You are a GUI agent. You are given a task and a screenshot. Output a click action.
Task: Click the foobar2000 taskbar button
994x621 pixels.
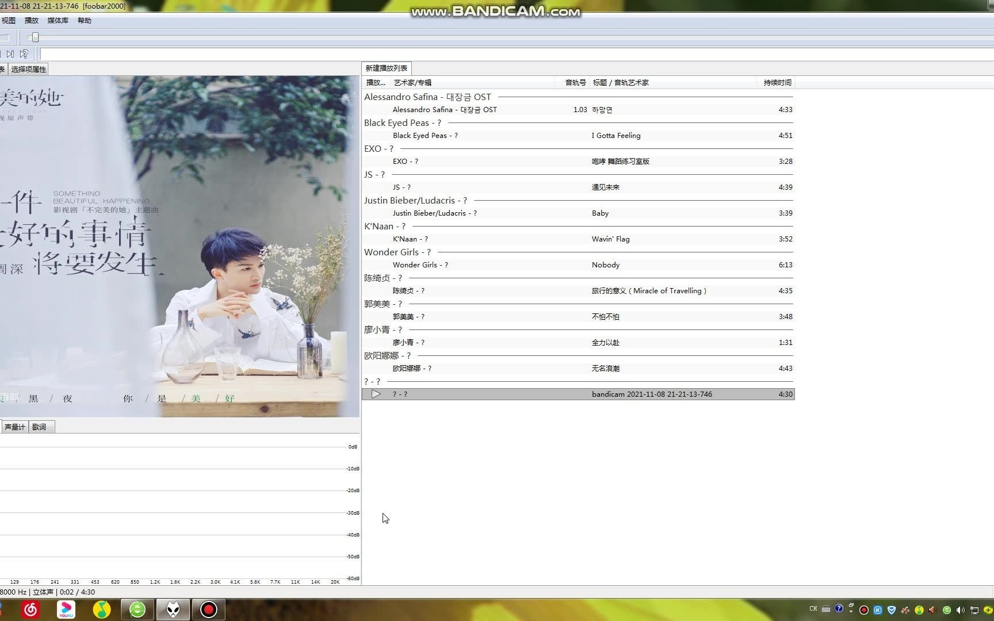pyautogui.click(x=173, y=609)
